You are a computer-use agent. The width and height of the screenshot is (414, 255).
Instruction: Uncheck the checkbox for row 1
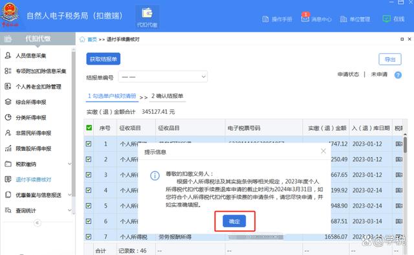point(89,144)
